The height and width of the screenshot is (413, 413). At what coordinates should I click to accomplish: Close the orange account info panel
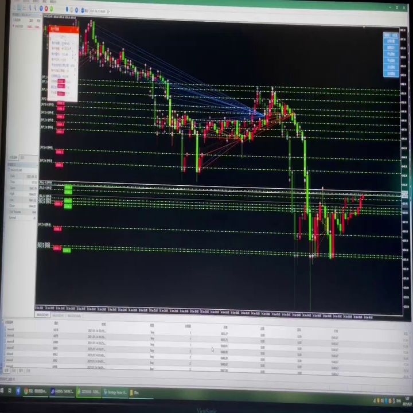point(77,30)
